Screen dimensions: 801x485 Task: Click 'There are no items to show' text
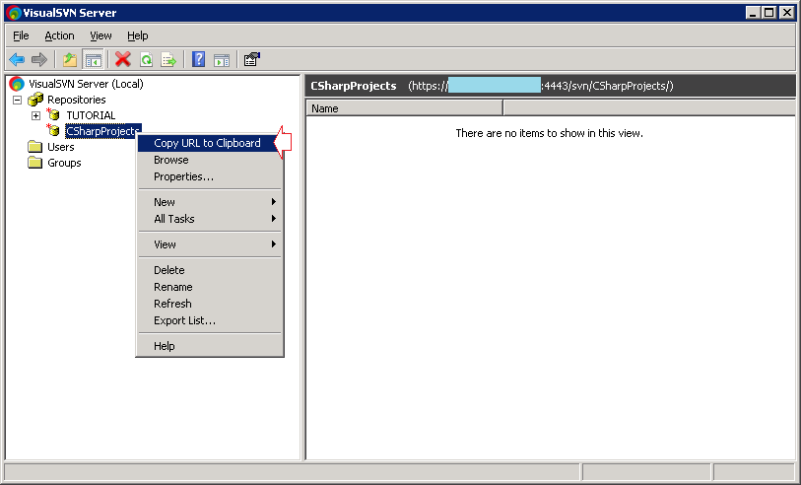point(549,133)
